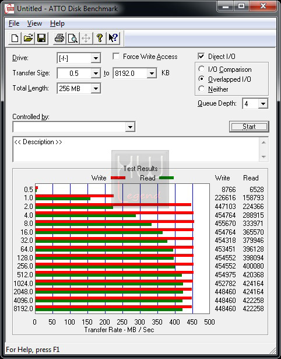Click the read value 158793
This screenshot has width=281, height=359.
click(254, 197)
